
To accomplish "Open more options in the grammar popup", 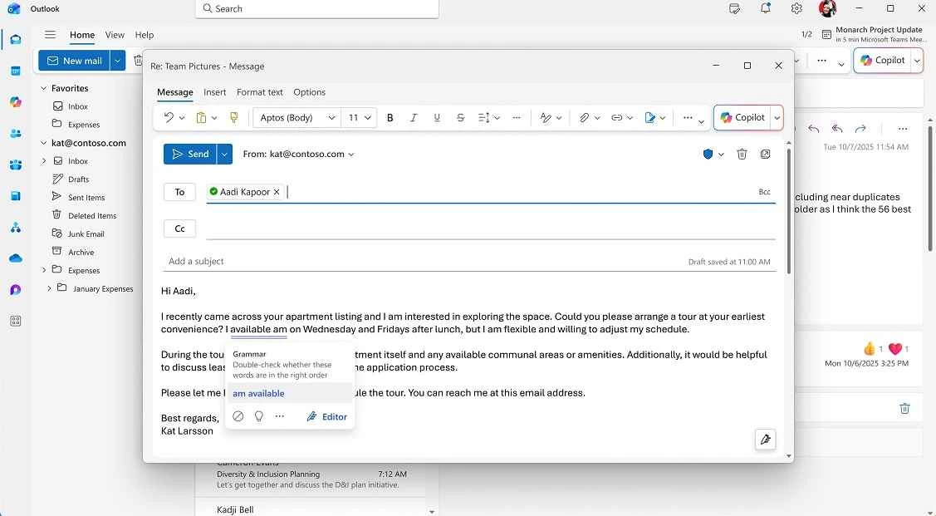I will [x=280, y=416].
